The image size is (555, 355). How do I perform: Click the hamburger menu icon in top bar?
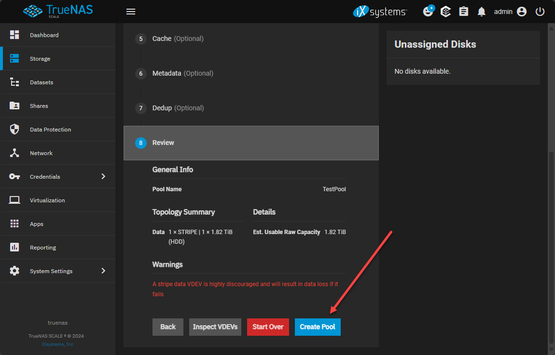[130, 12]
